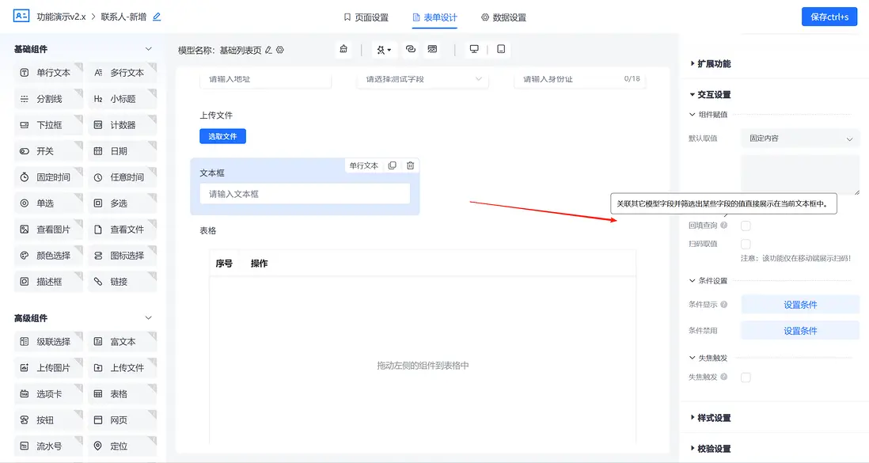The width and height of the screenshot is (869, 463).
Task: Click the delete icon on the 文本框 component
Action: tap(410, 165)
